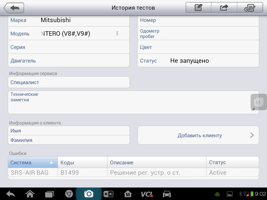Screen dimensions: 267x200
Task: Sort errors by the Система column
Action: (33, 162)
